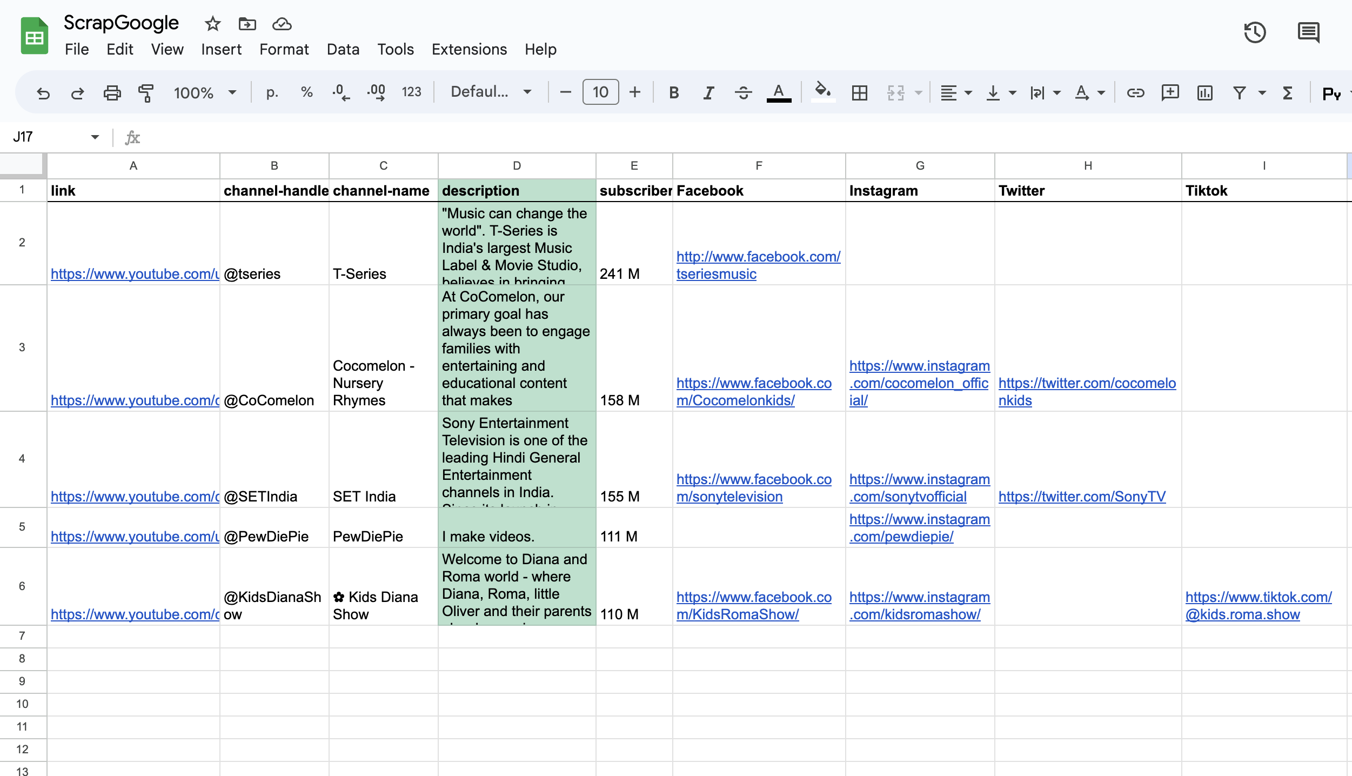Click the redo arrow

pyautogui.click(x=78, y=93)
